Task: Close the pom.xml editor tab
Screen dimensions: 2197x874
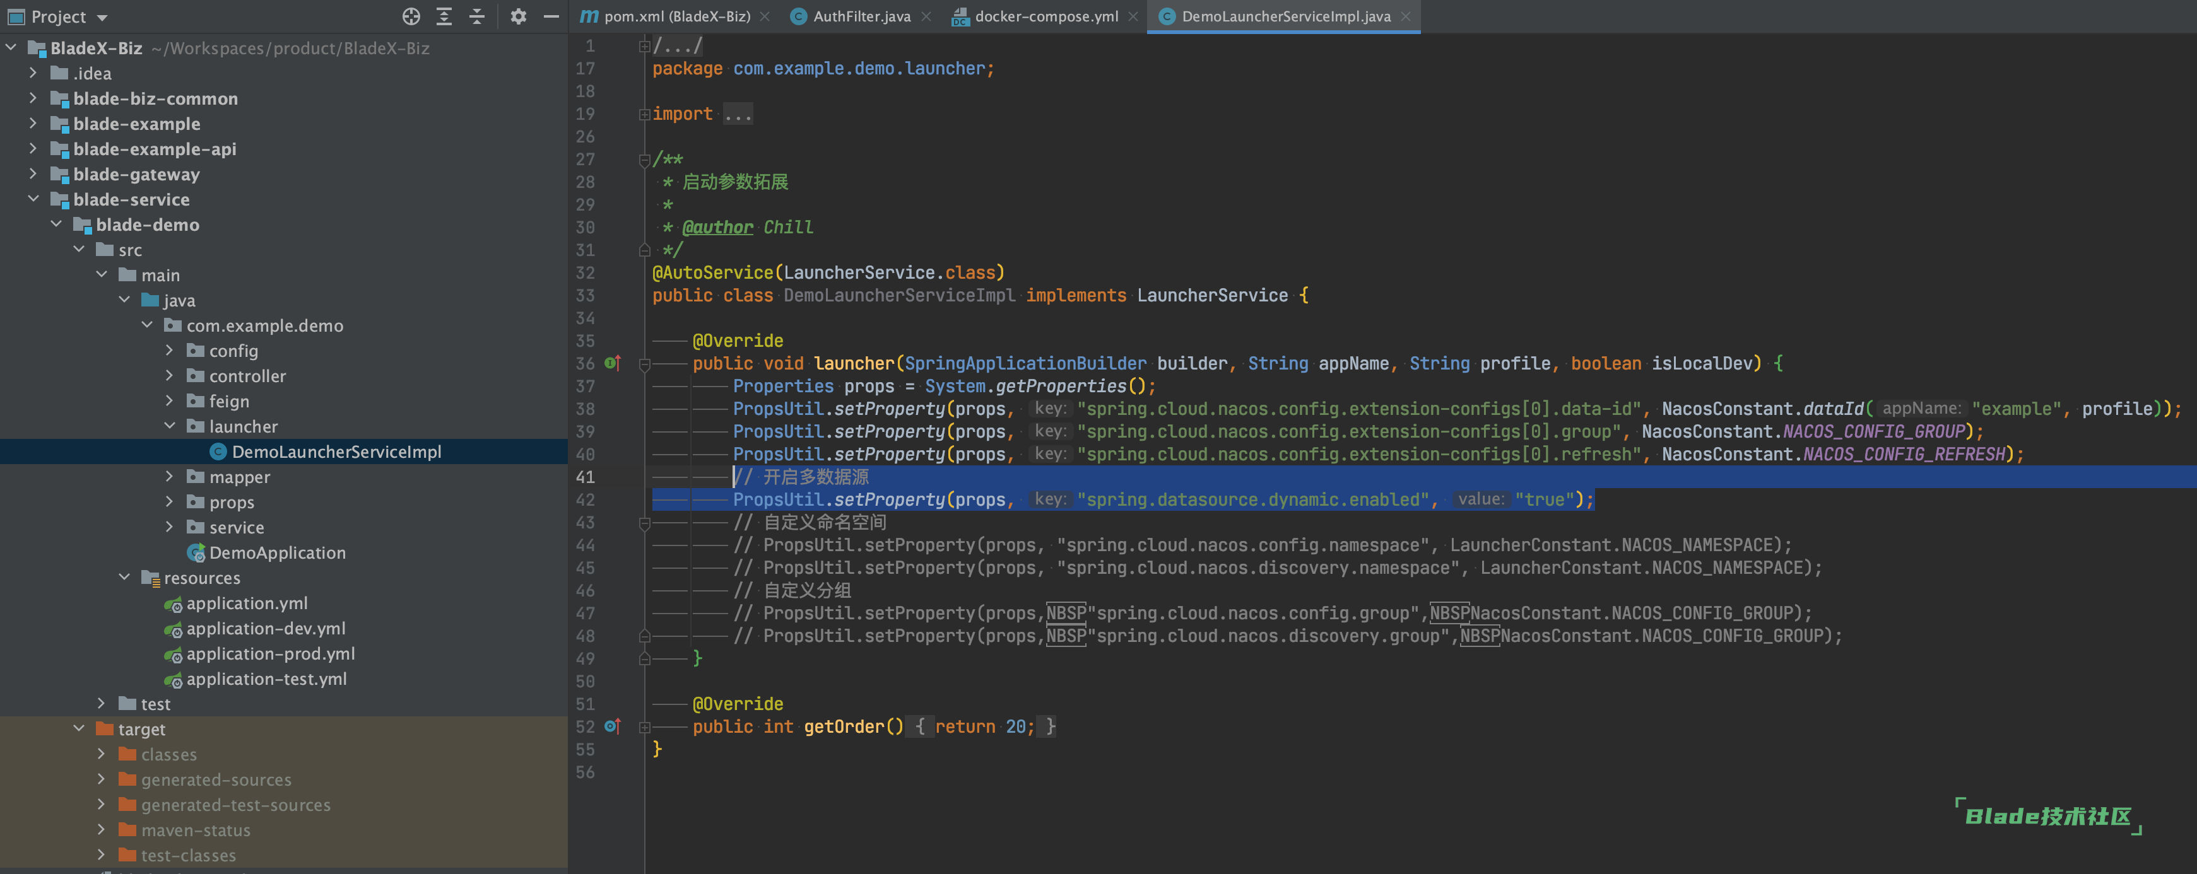Action: click(765, 16)
